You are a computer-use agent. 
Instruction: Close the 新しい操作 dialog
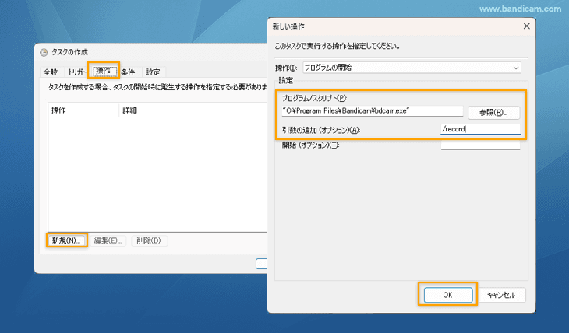point(527,26)
